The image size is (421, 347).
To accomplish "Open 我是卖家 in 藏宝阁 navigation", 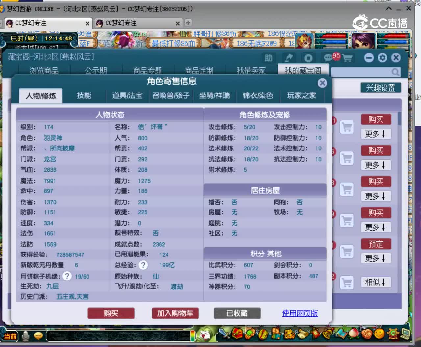I will coord(251,70).
